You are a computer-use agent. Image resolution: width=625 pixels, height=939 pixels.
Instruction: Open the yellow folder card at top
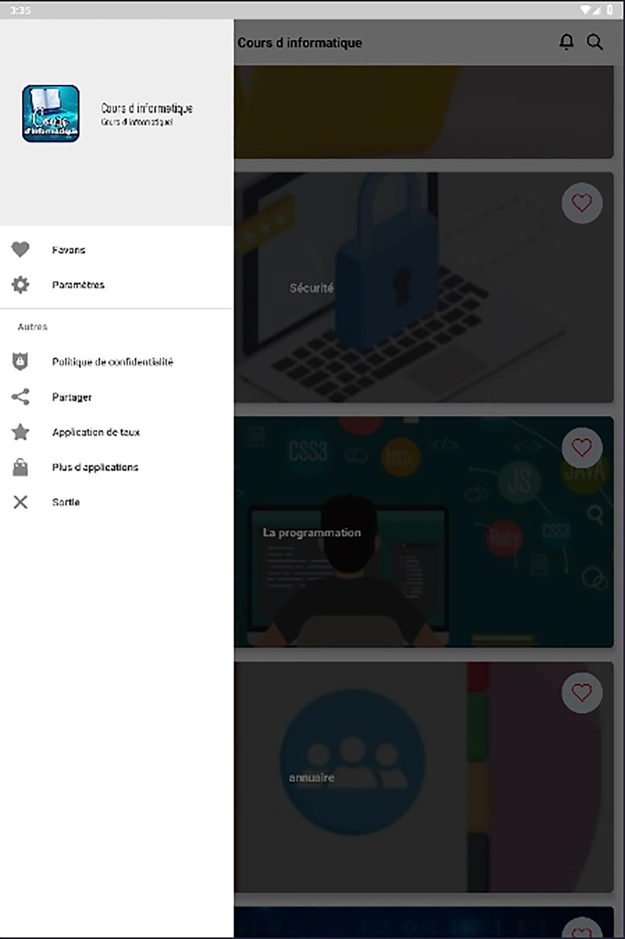tap(423, 111)
